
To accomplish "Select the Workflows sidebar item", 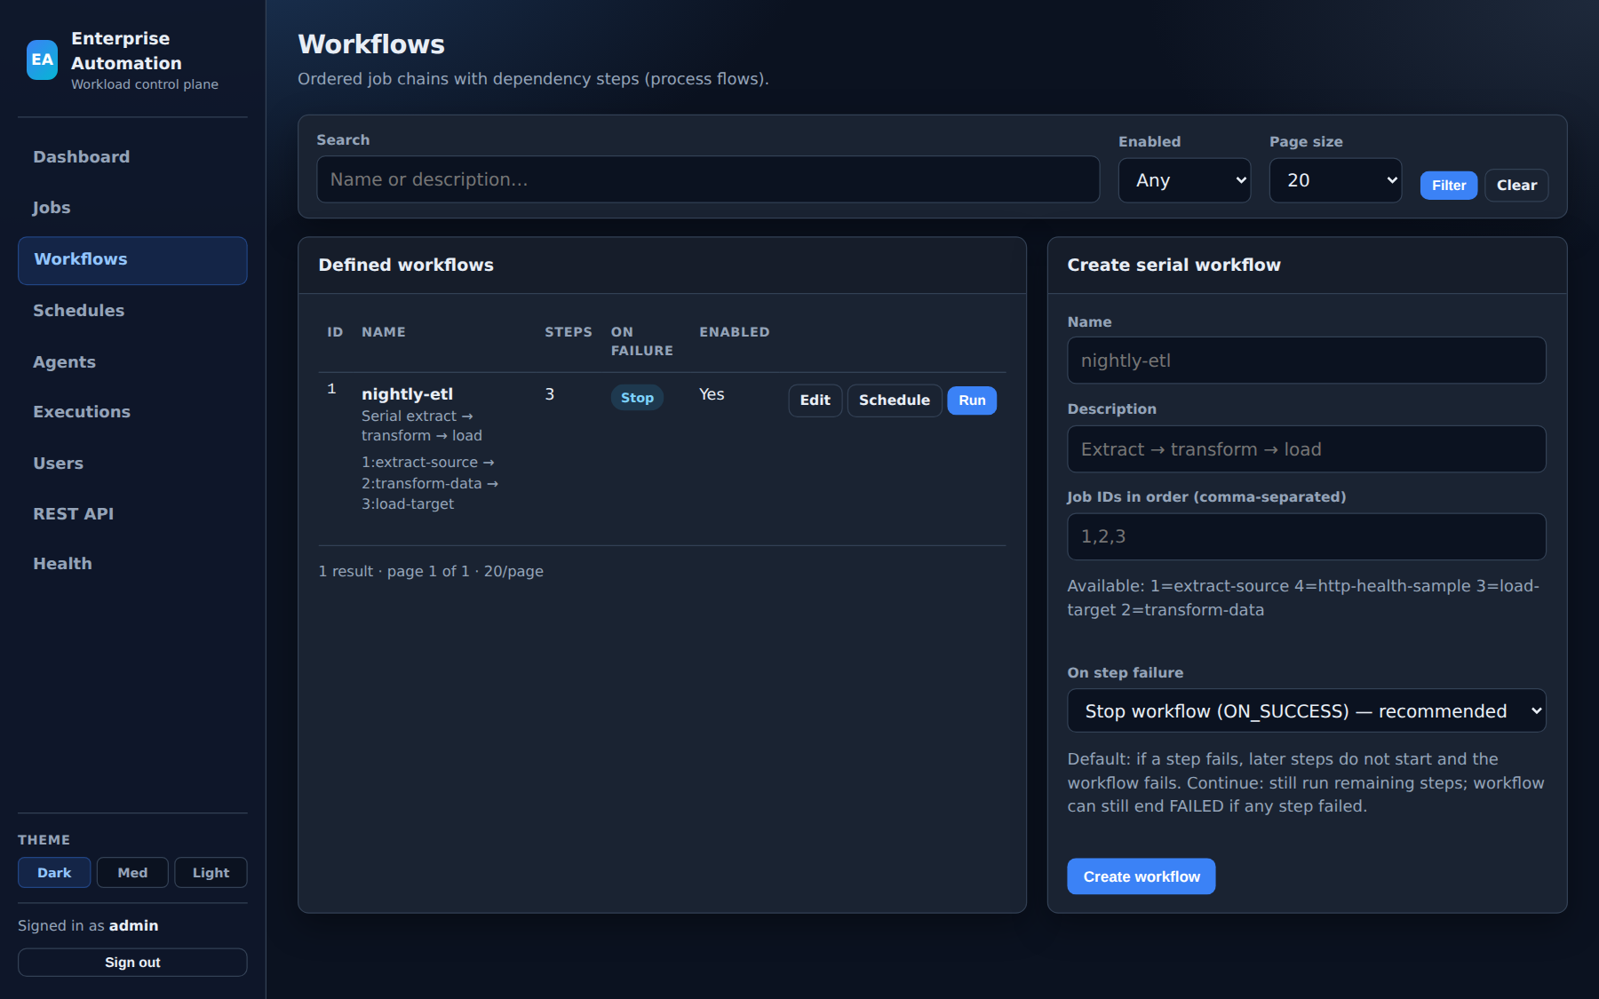I will point(132,260).
